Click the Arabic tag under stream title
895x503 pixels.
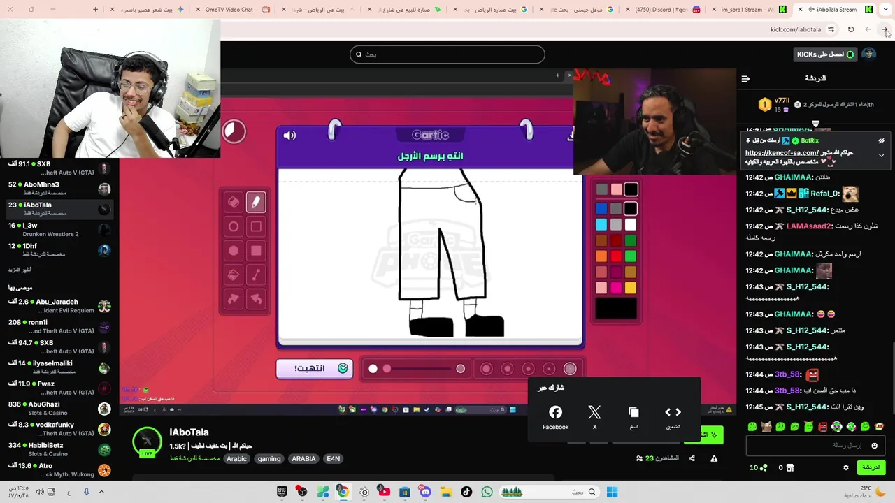236,459
